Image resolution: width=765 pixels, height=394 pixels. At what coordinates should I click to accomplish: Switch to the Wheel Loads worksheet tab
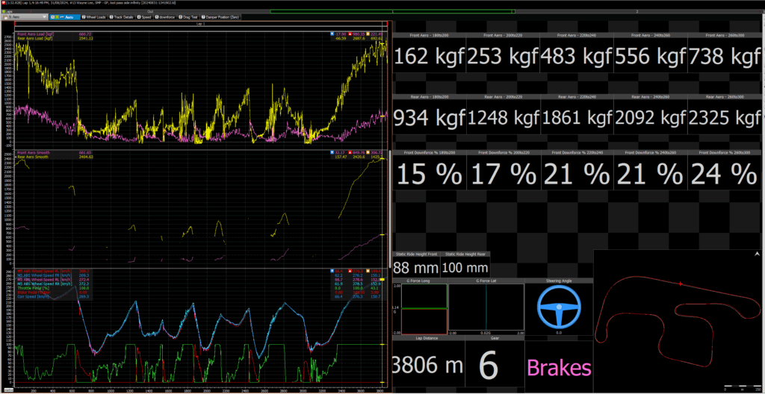(x=93, y=16)
